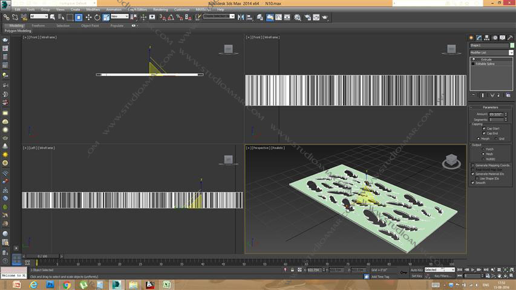The width and height of the screenshot is (516, 290).
Task: Select the Move transform tool
Action: click(x=88, y=18)
